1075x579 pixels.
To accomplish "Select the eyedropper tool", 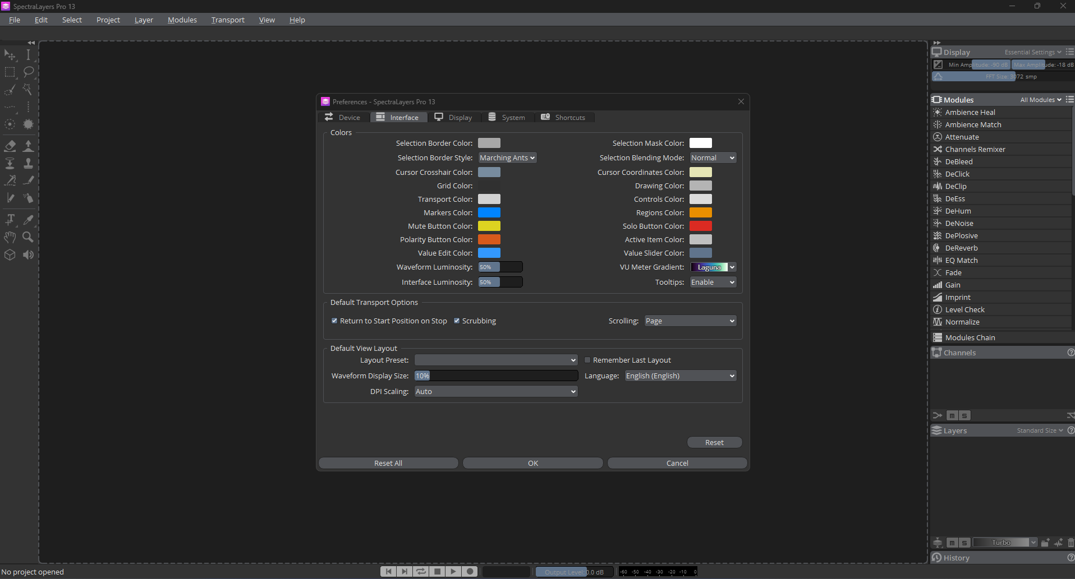I will click(28, 220).
